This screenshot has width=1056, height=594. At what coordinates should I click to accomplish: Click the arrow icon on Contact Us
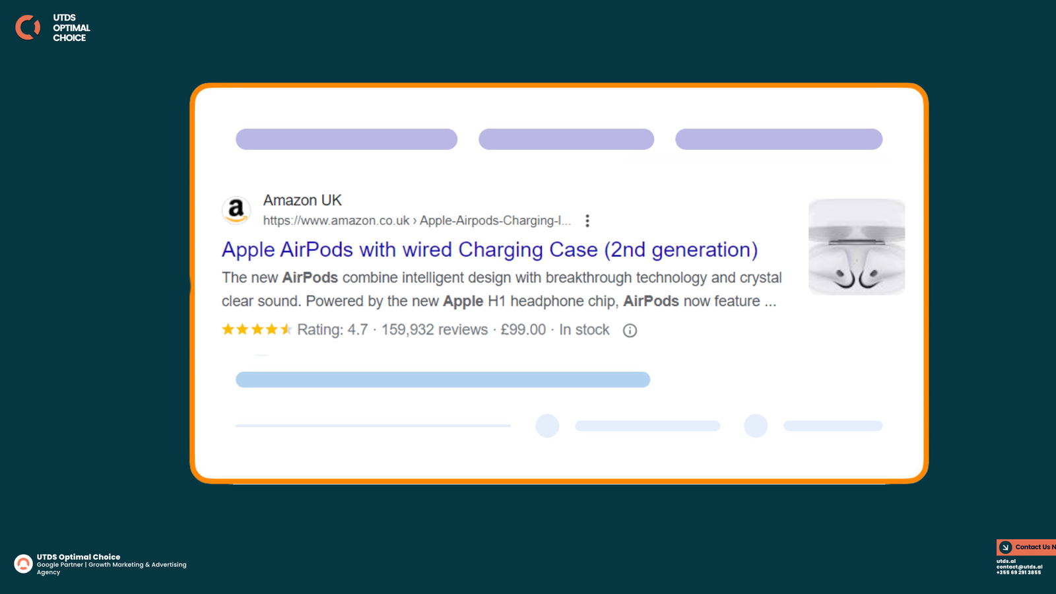[x=1005, y=547]
